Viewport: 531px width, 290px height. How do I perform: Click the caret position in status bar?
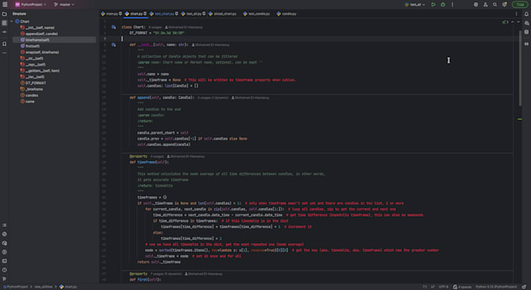tap(425, 287)
